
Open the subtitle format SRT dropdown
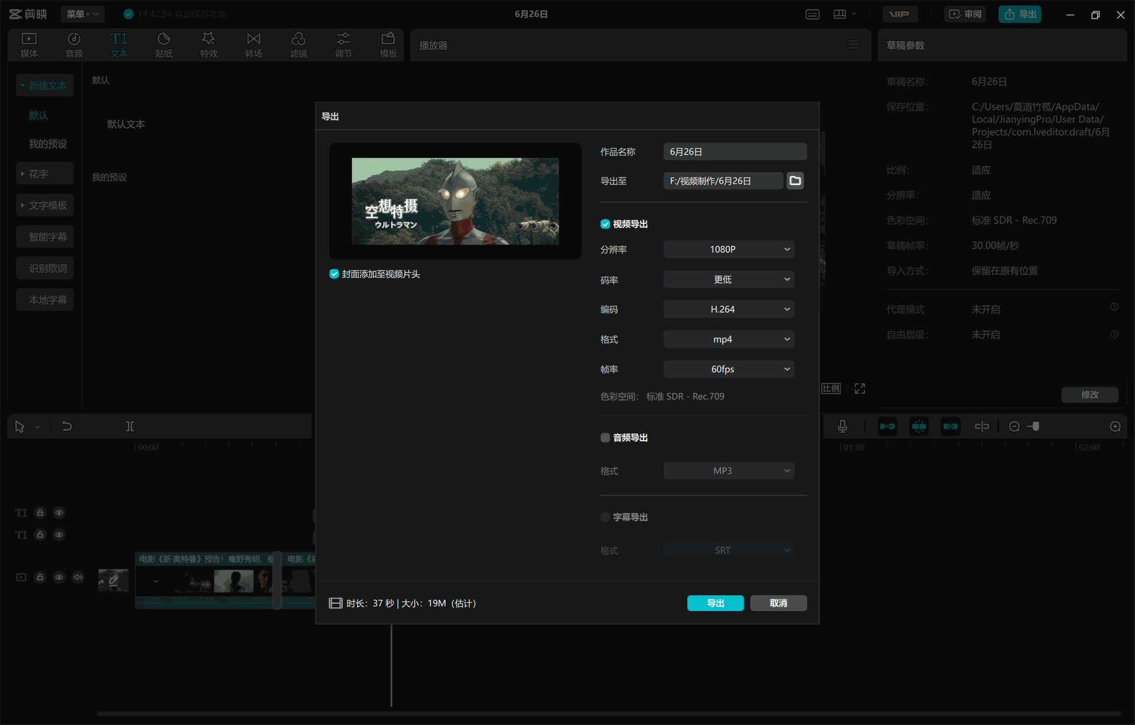click(728, 550)
